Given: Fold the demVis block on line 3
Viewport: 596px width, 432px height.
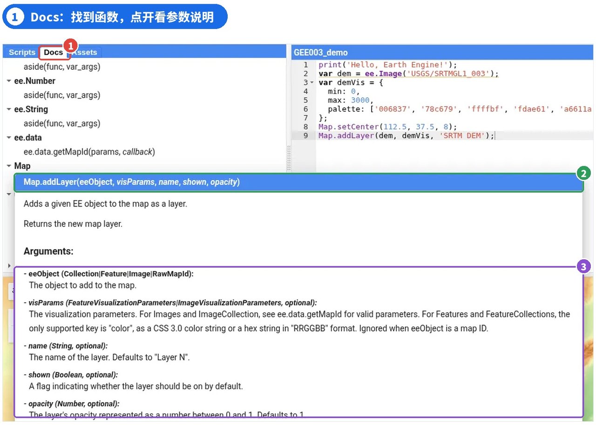Looking at the screenshot, I should (312, 82).
